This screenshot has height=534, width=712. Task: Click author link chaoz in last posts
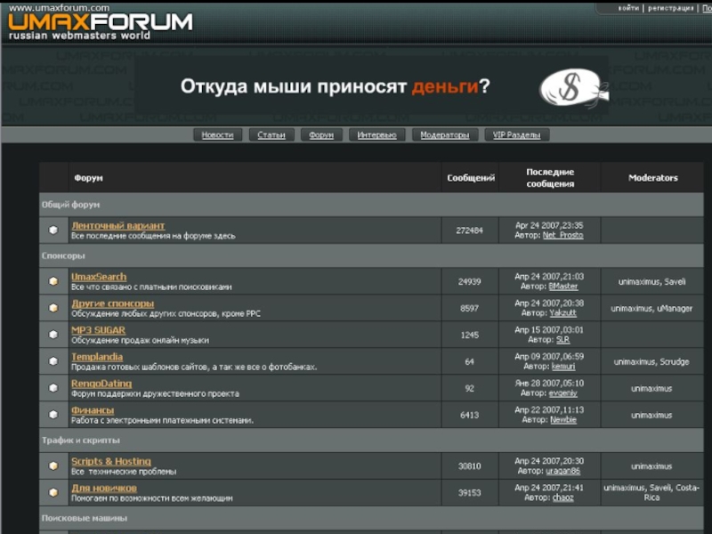(x=562, y=498)
